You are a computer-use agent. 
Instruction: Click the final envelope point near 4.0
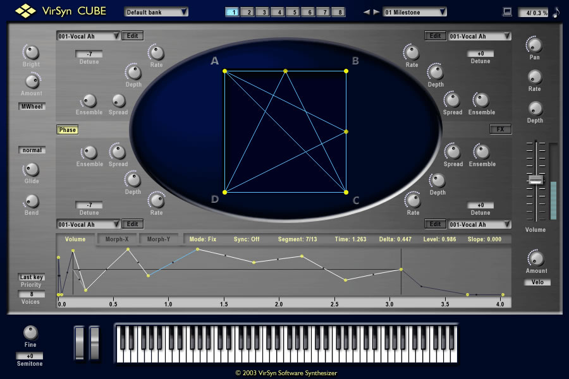[503, 294]
